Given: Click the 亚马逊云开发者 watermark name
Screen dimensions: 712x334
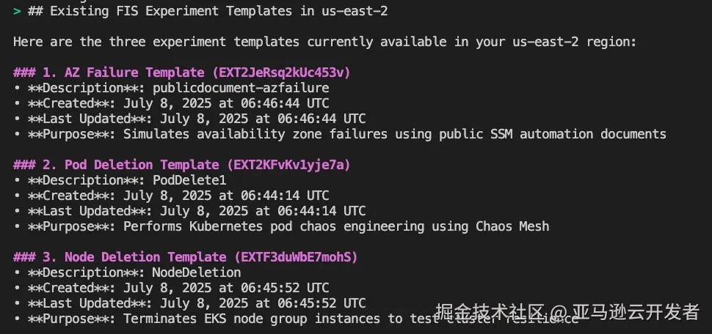Looking at the screenshot, I should [x=636, y=311].
